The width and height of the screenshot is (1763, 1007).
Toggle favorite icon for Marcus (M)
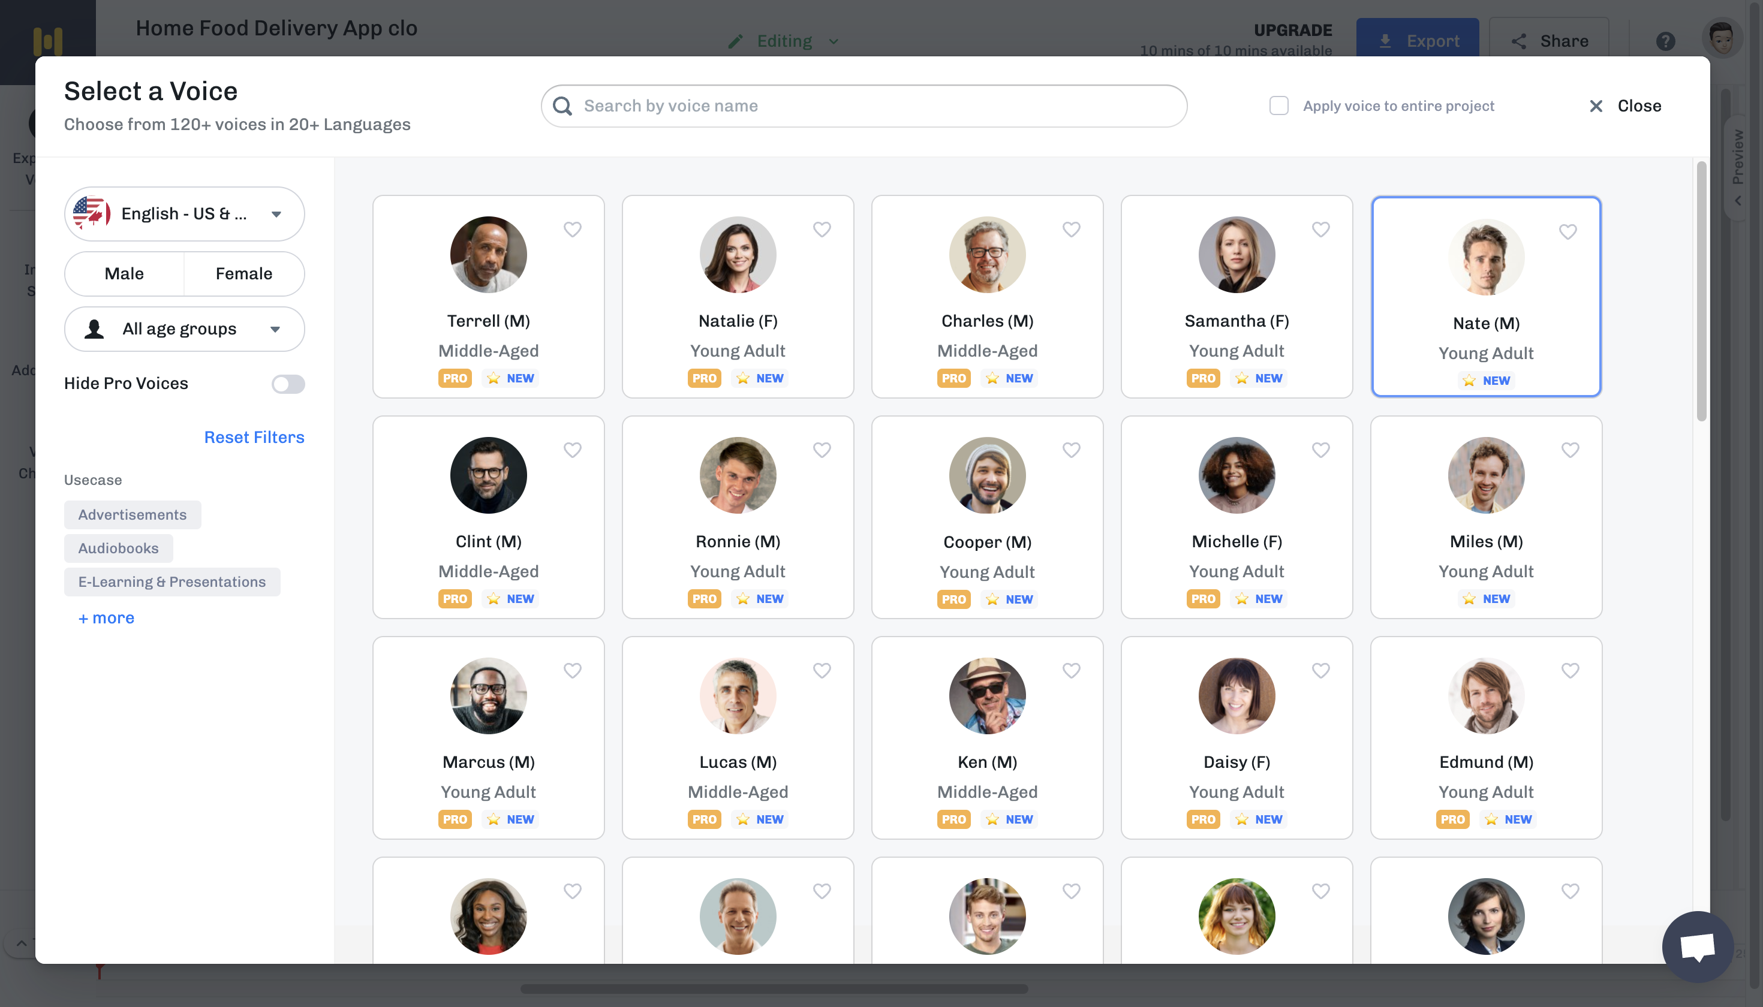pyautogui.click(x=573, y=672)
